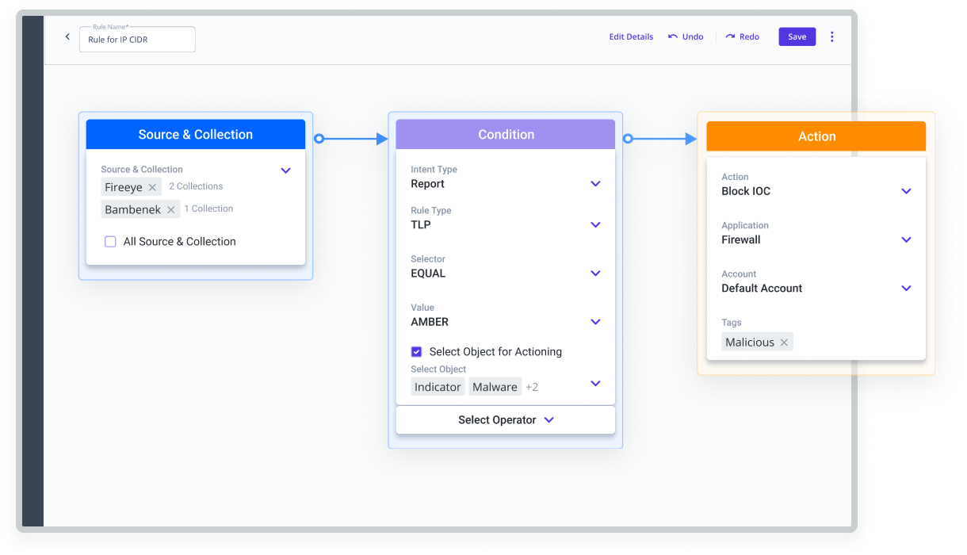Click the Report intent type text
Viewport: 967px width, 555px height.
pos(427,184)
